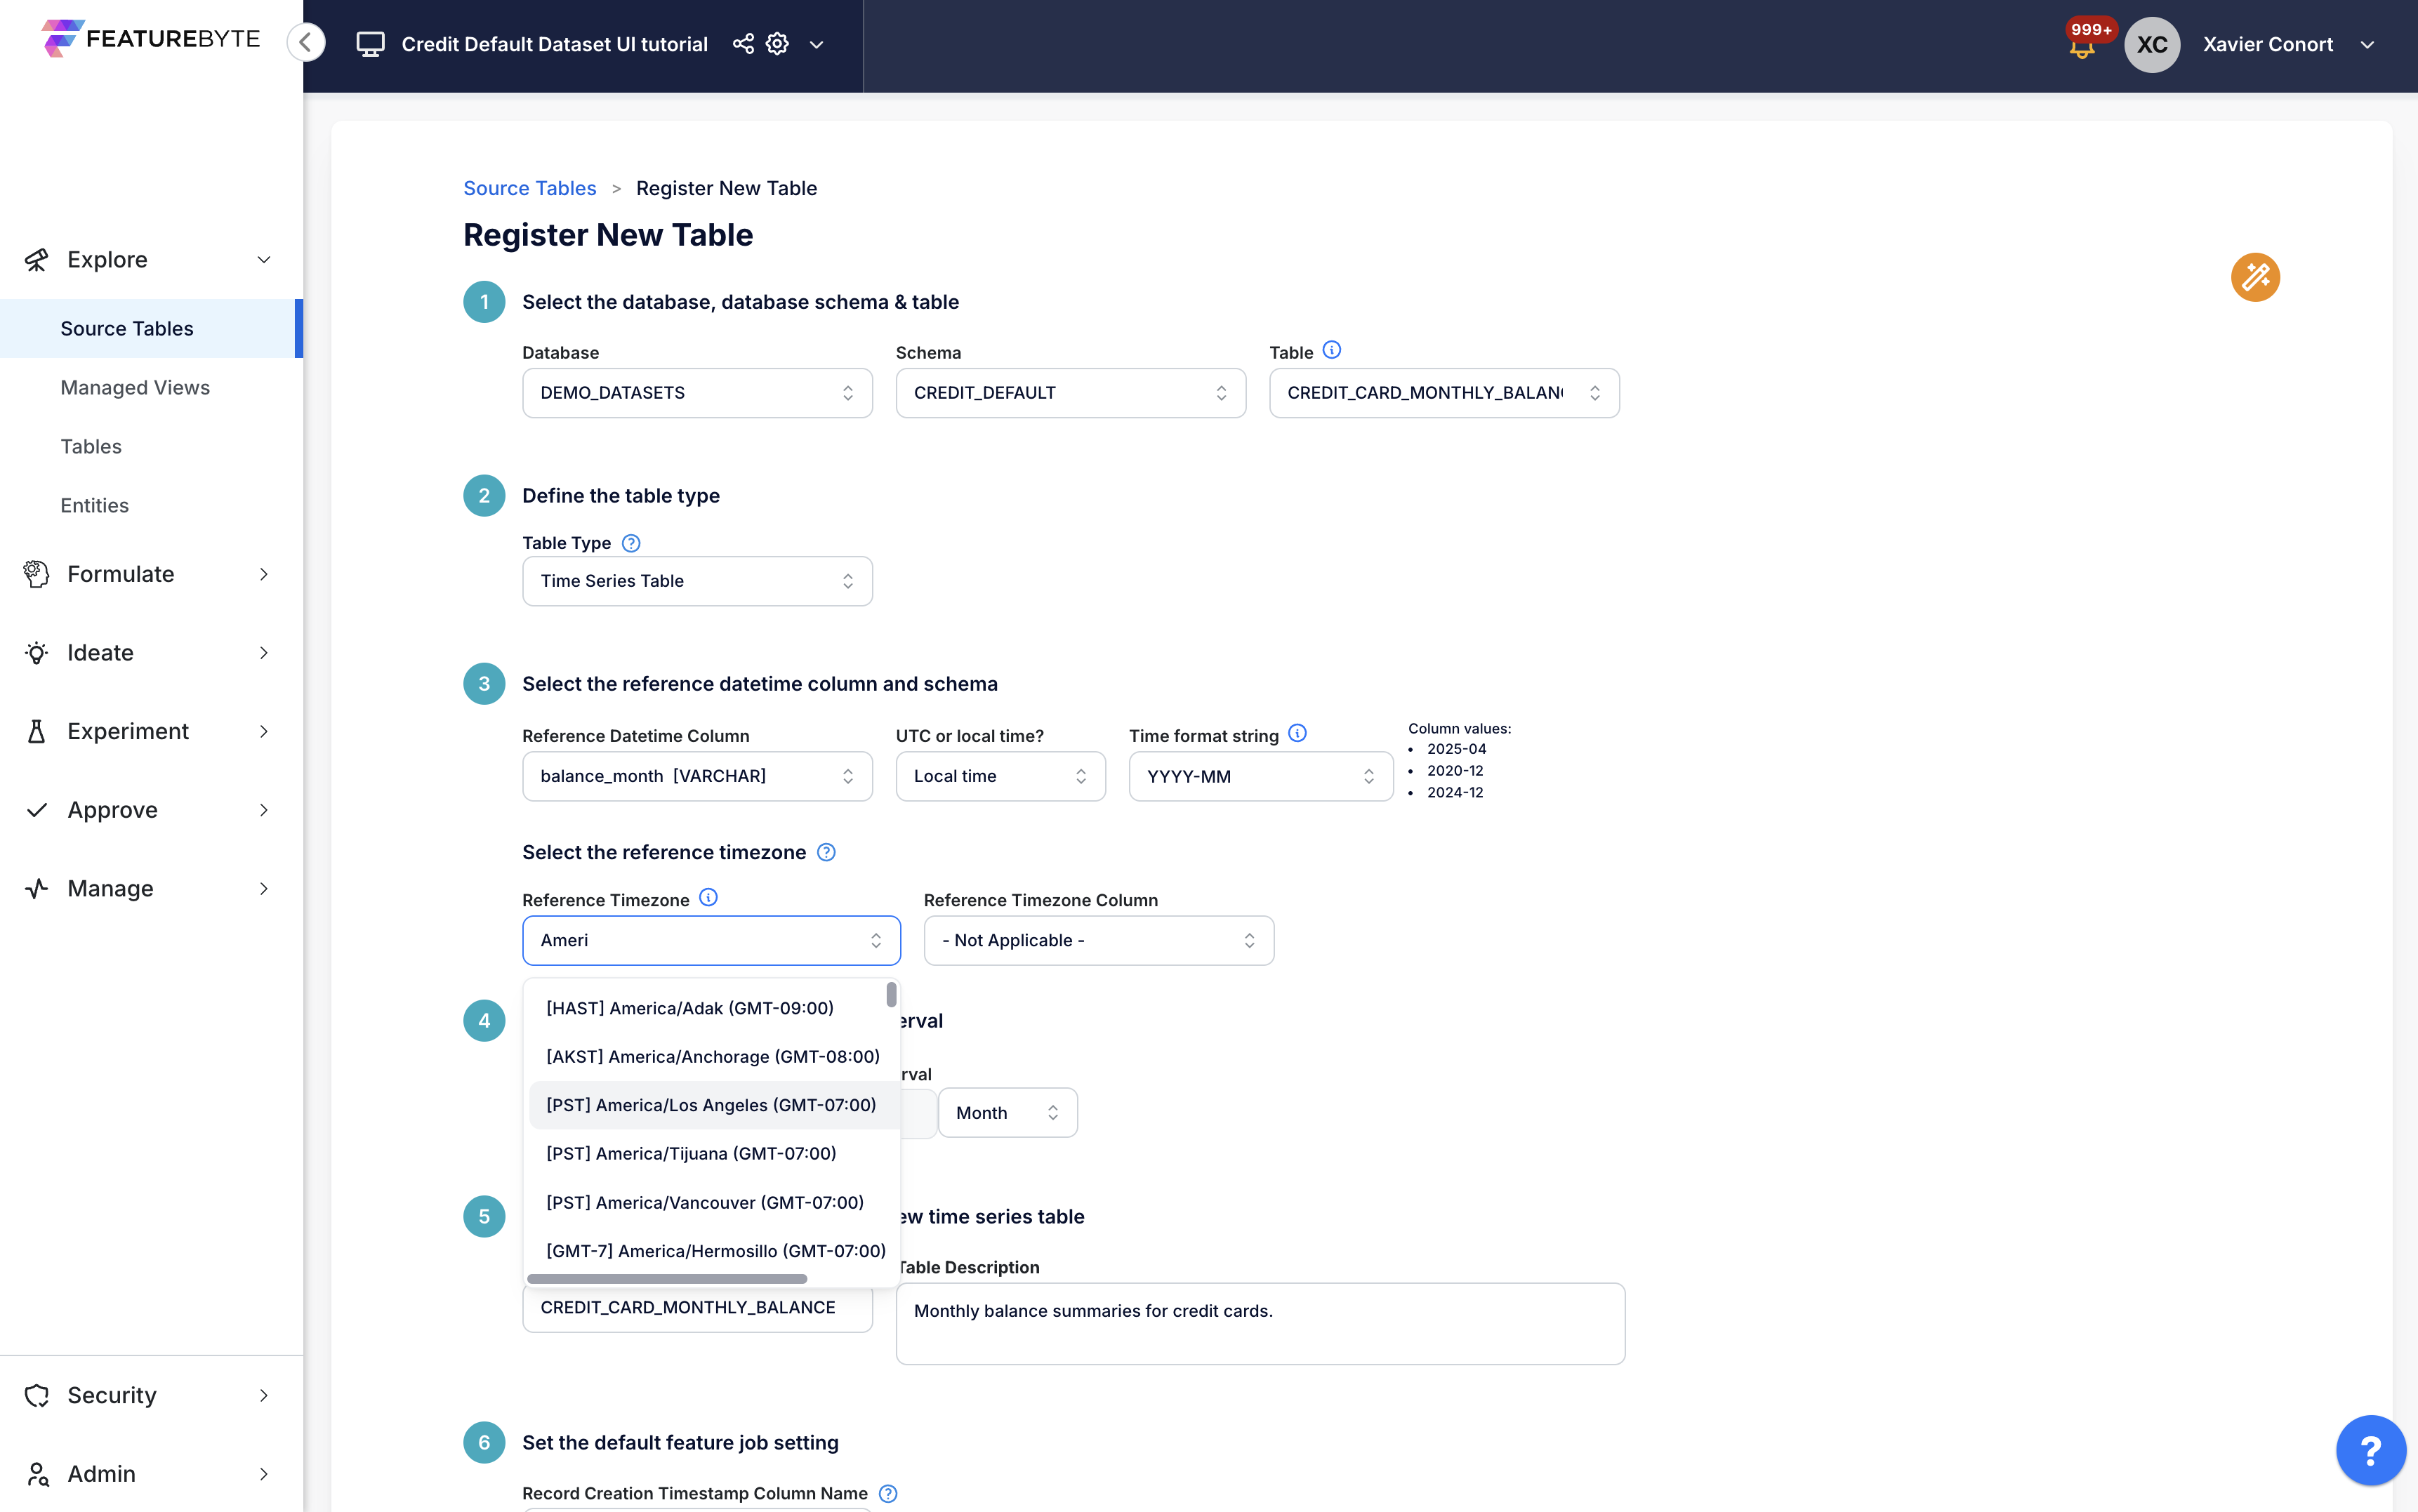2418x1512 pixels.
Task: Show Table Type help icon
Action: pos(631,543)
